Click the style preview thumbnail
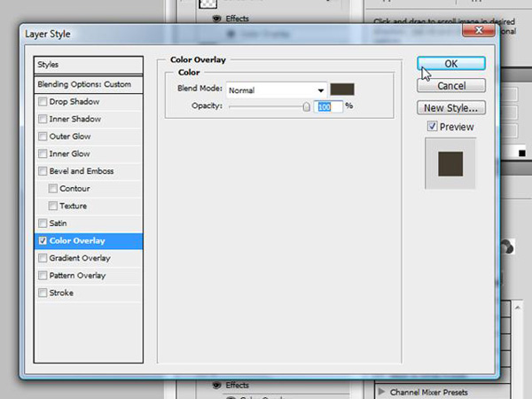The height and width of the screenshot is (399, 532). pyautogui.click(x=450, y=163)
